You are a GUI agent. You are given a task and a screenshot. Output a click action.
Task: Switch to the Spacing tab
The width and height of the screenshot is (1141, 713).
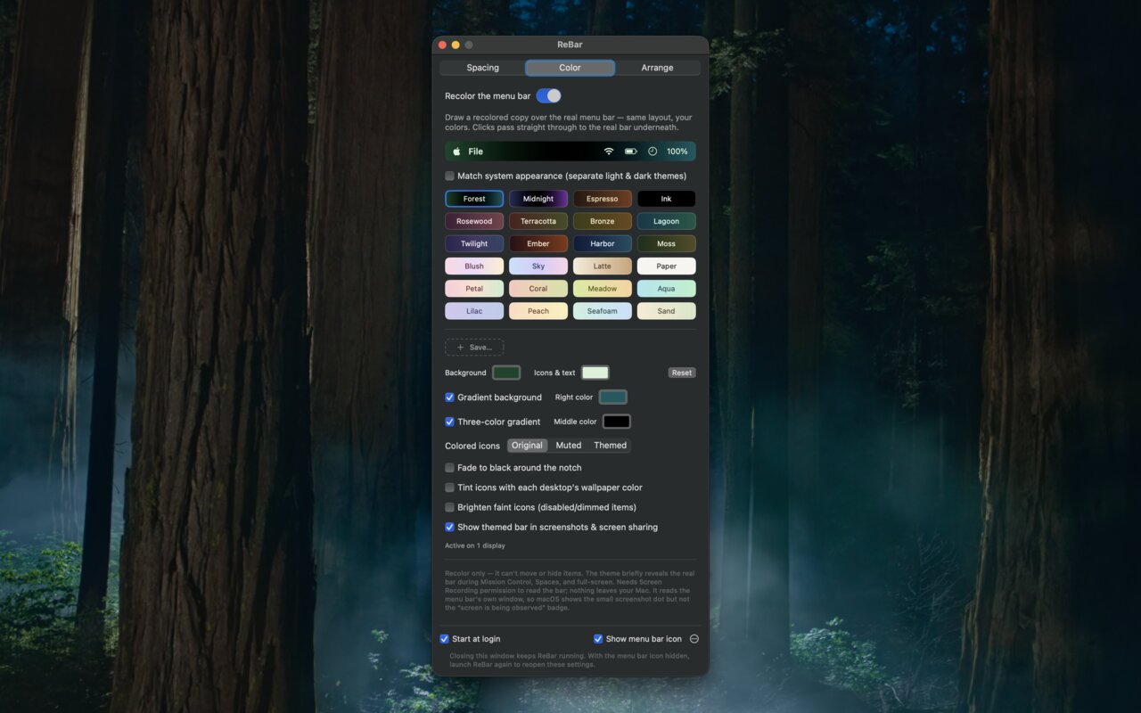pyautogui.click(x=483, y=68)
